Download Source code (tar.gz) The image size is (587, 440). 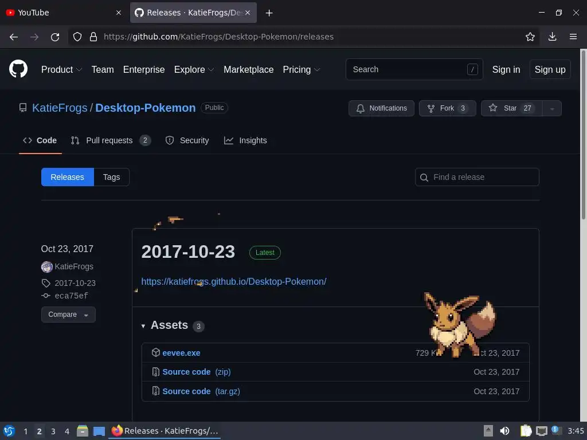pyautogui.click(x=201, y=391)
